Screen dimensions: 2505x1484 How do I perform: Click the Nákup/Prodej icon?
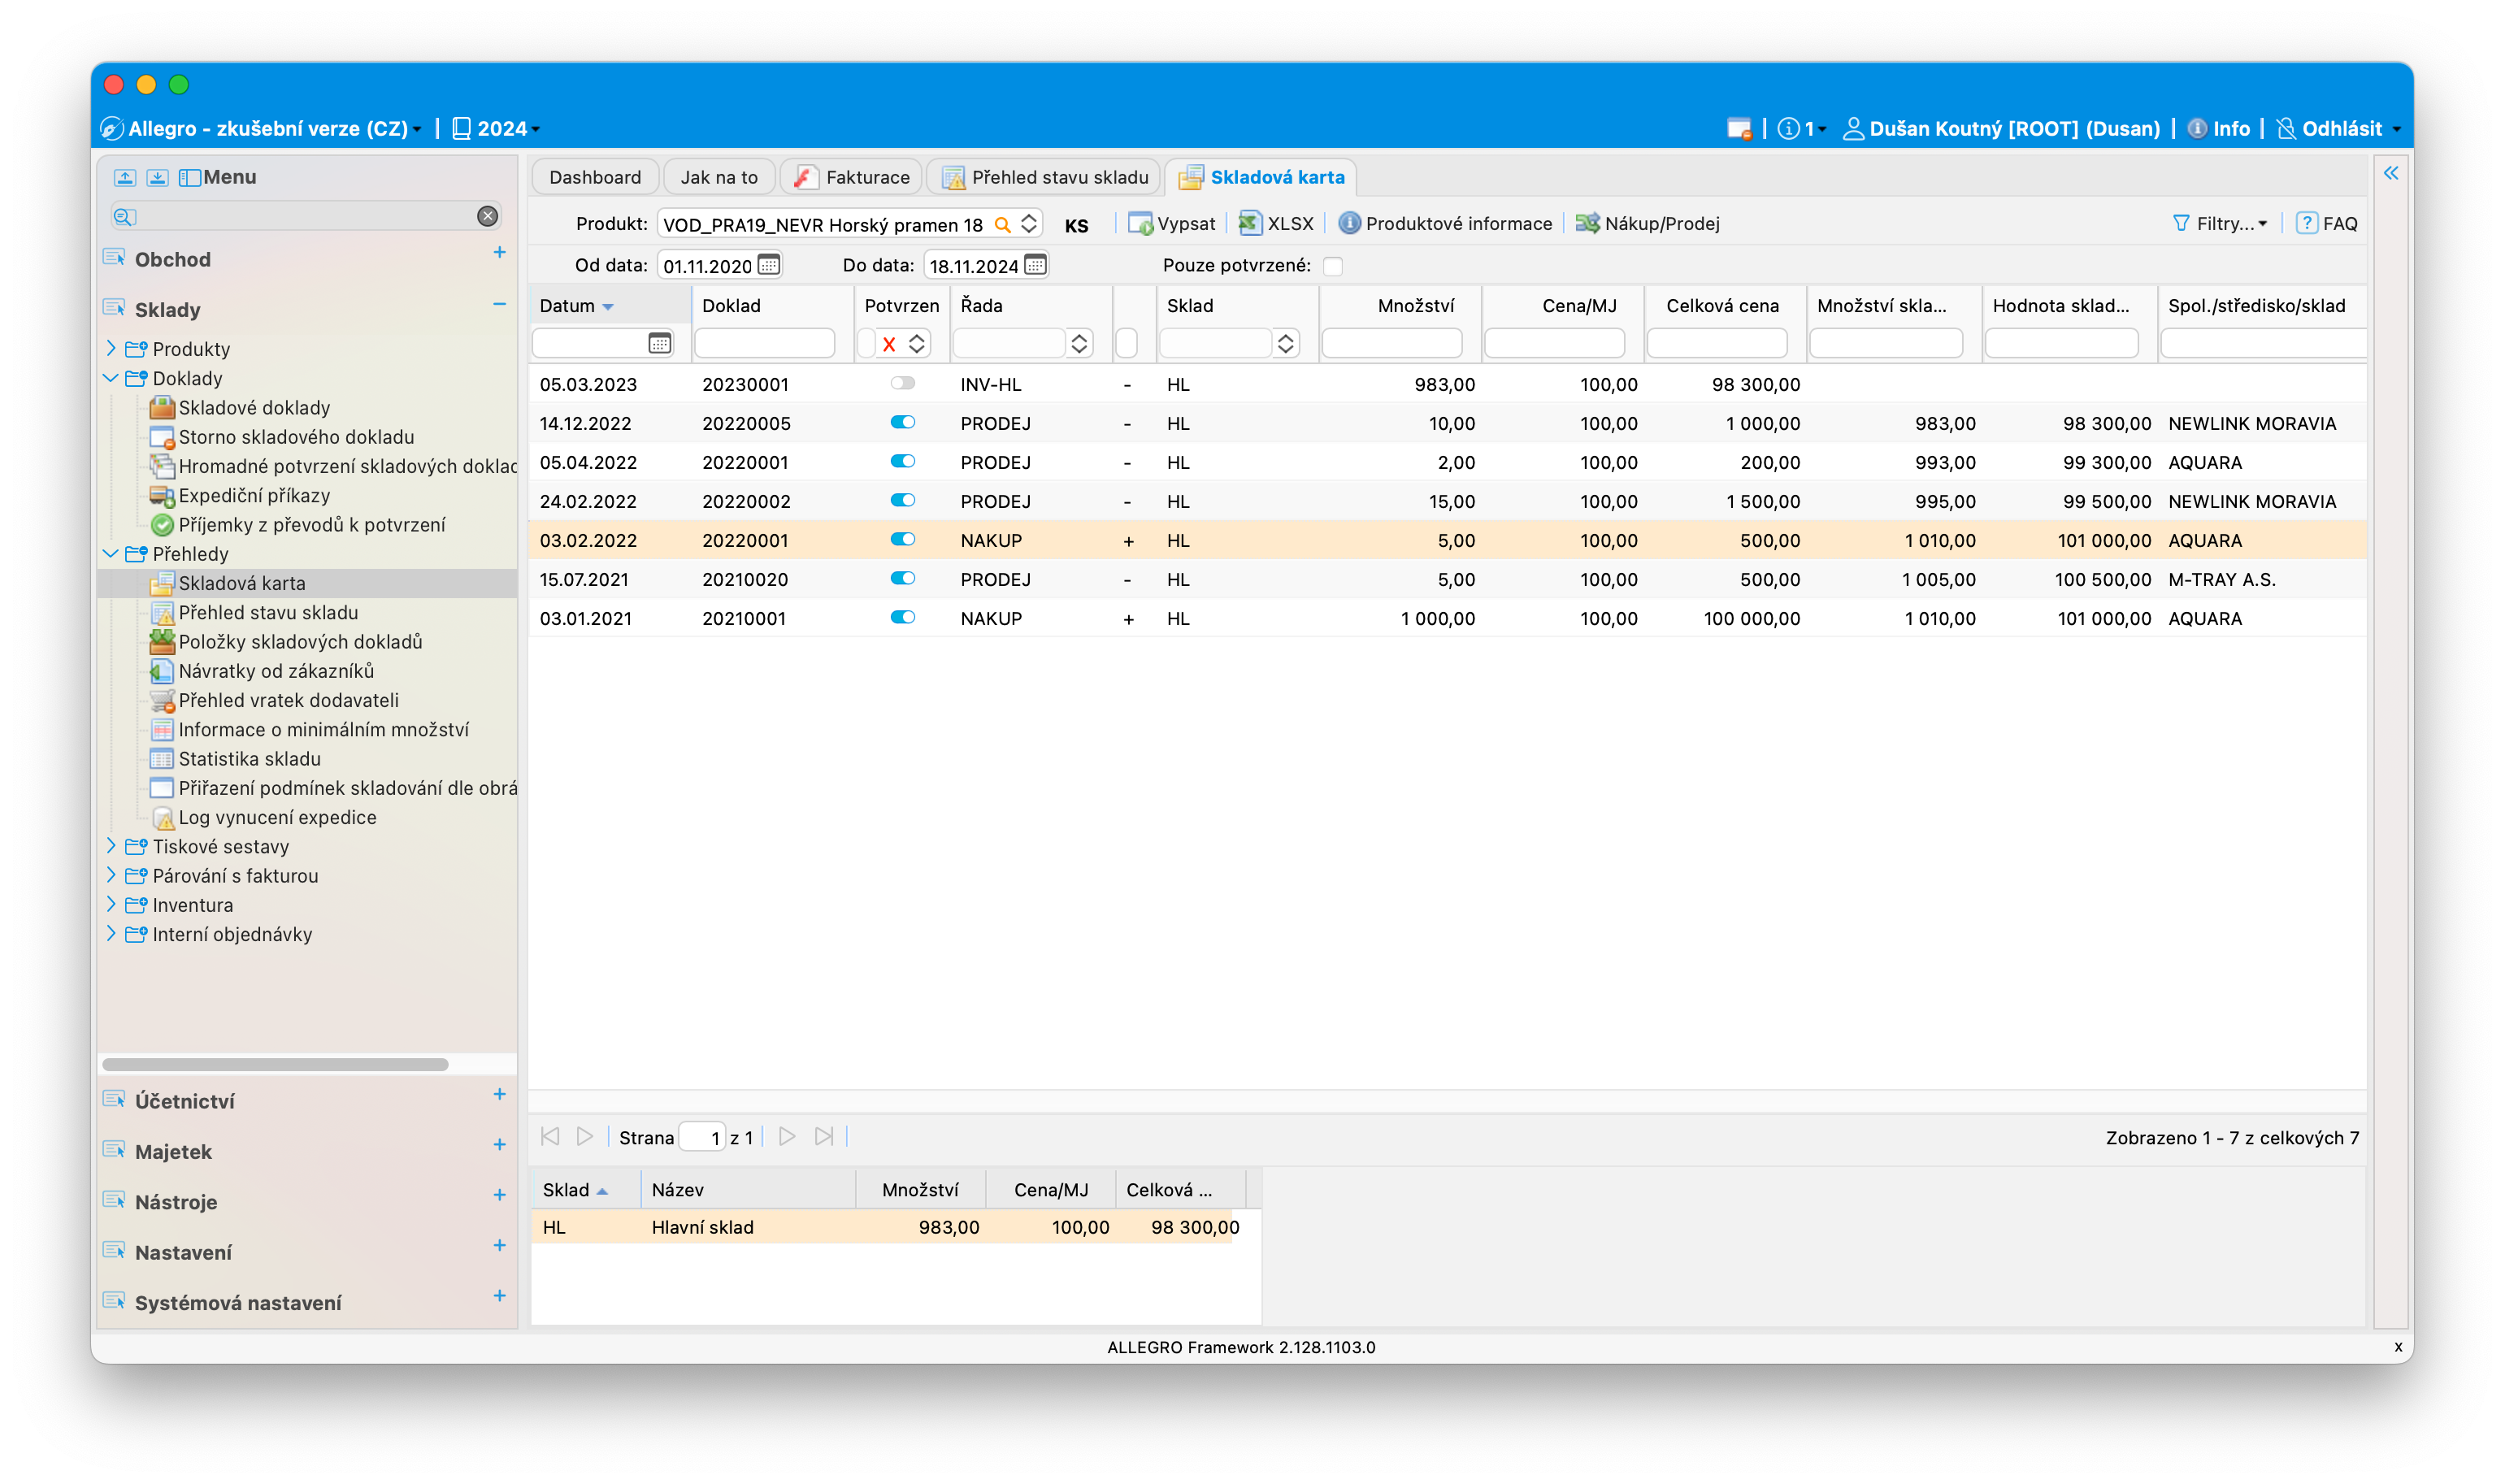[1587, 223]
